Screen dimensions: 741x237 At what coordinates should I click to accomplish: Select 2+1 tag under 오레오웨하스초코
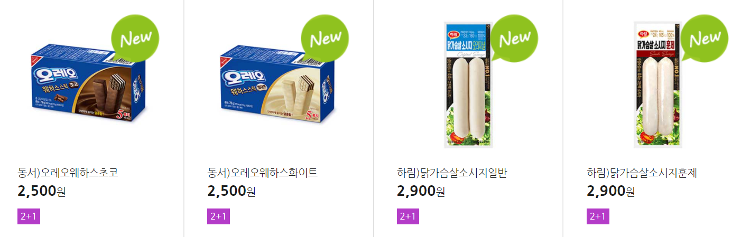point(29,216)
